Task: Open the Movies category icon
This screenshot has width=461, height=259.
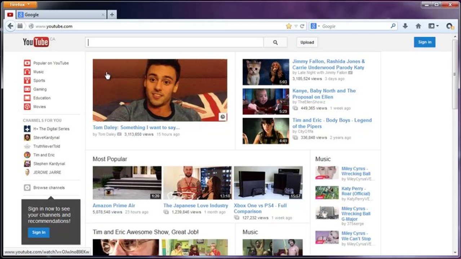Action: [x=27, y=106]
